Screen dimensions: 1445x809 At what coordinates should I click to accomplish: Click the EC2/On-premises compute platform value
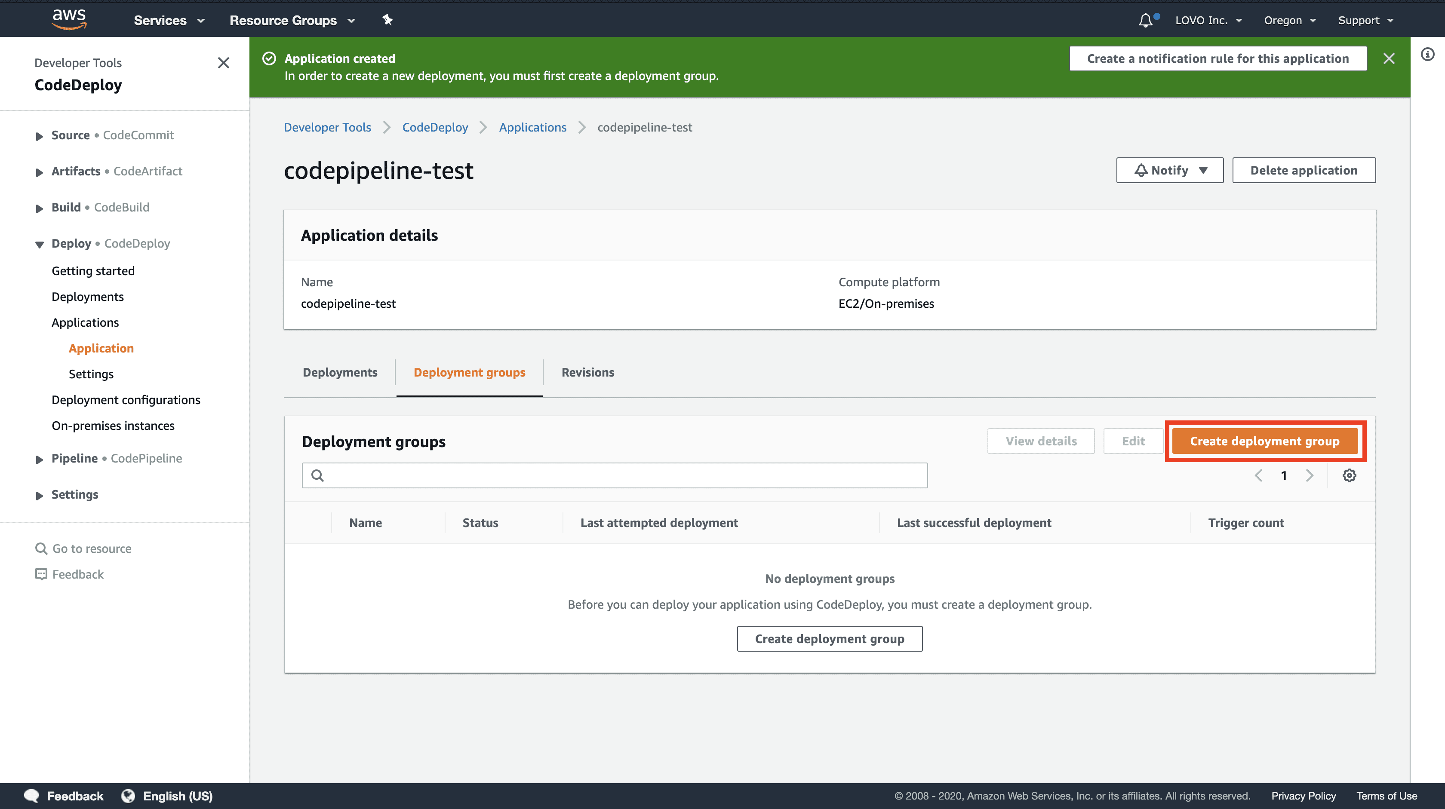[886, 303]
